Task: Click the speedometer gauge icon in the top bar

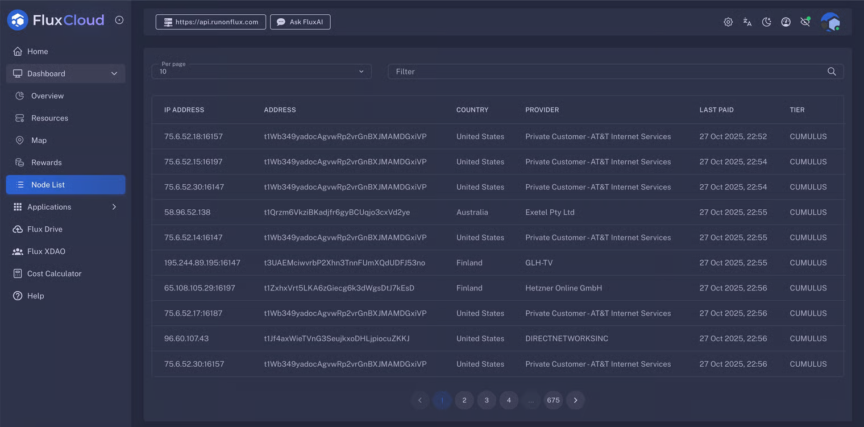Action: tap(786, 22)
